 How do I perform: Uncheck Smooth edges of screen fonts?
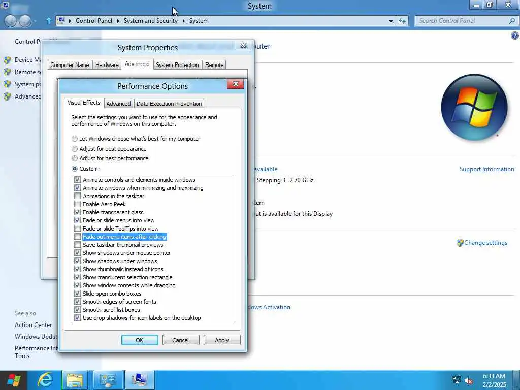click(x=77, y=302)
